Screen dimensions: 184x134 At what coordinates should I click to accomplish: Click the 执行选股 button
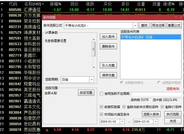[173, 114]
